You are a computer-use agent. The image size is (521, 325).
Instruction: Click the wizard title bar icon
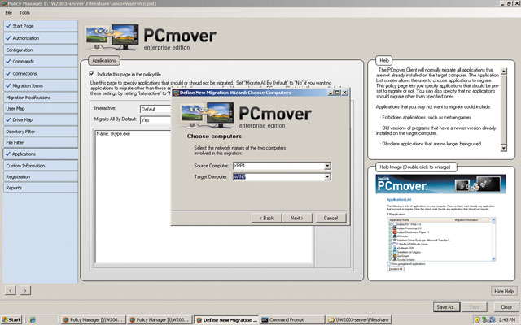pyautogui.click(x=177, y=93)
